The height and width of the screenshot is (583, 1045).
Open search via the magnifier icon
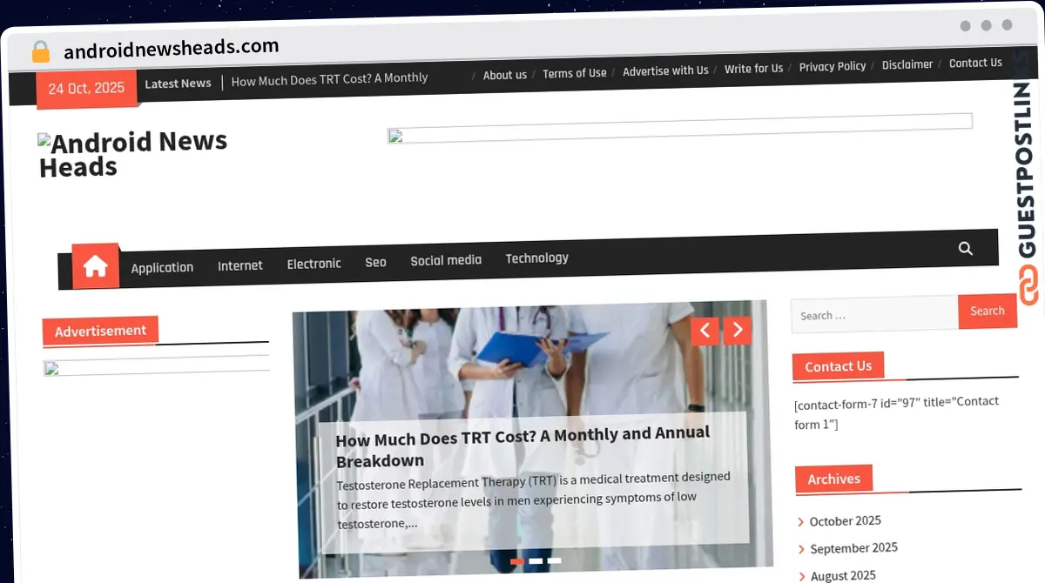pos(965,248)
